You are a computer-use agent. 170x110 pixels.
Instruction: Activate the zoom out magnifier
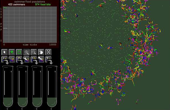(x=34, y=52)
